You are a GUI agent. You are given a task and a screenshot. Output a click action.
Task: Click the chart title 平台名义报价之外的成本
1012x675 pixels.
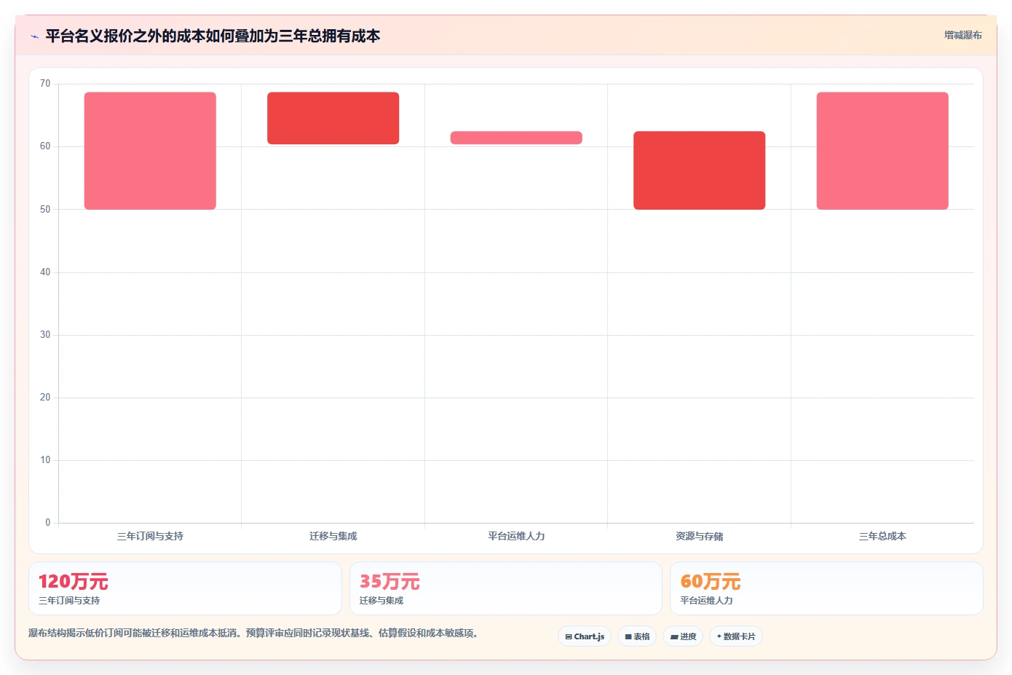coord(213,36)
